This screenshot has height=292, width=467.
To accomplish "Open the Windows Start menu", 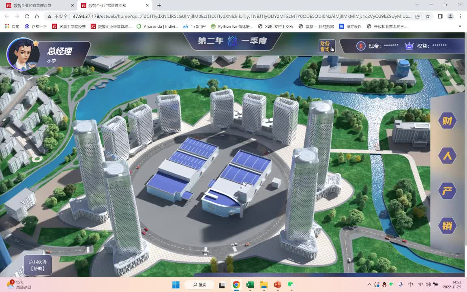I will [176, 285].
